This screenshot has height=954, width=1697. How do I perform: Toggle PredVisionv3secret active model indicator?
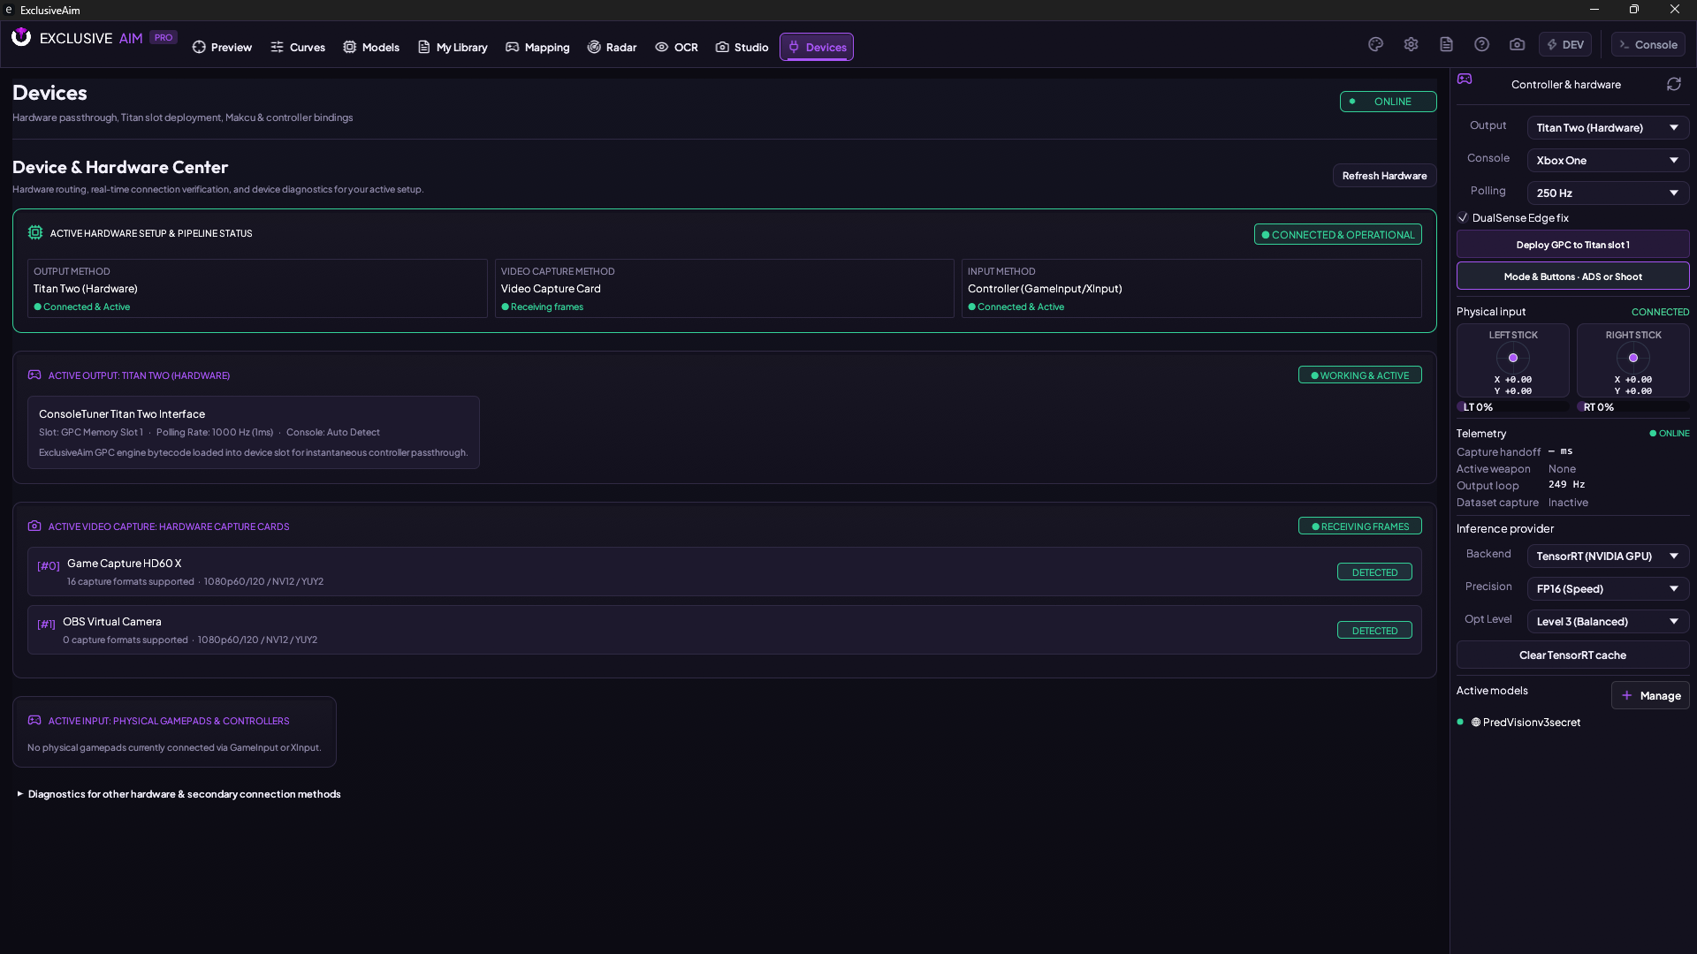pyautogui.click(x=1460, y=722)
